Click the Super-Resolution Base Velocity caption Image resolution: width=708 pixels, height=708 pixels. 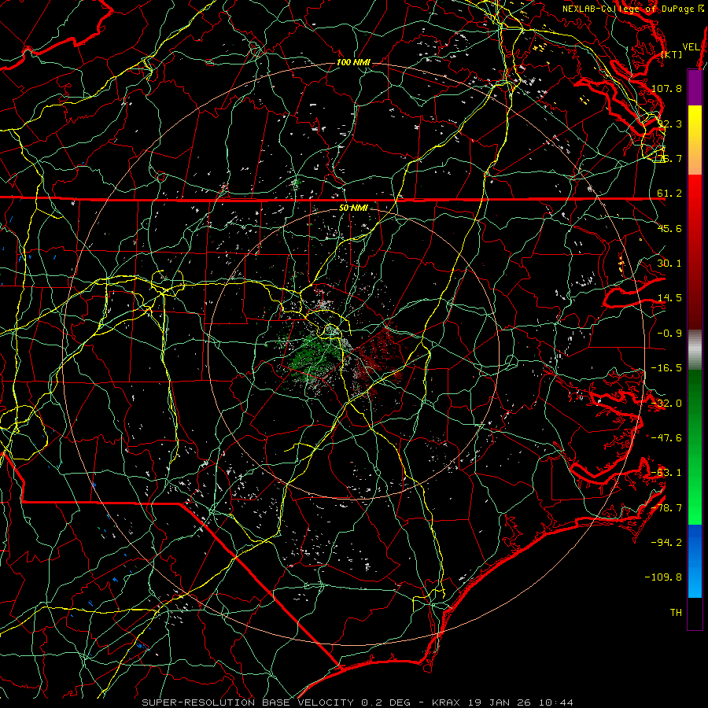point(358,702)
